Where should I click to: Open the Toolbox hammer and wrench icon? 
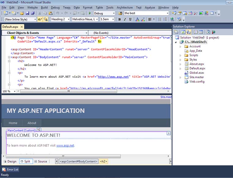pos(196,13)
